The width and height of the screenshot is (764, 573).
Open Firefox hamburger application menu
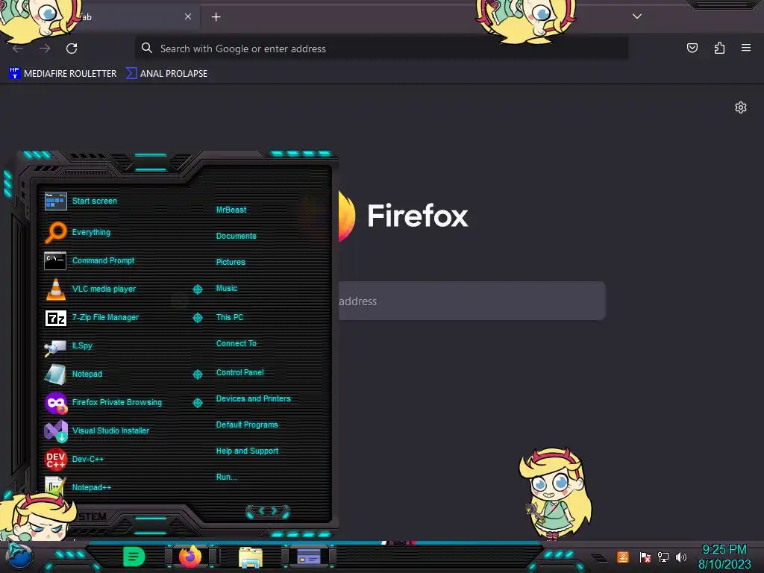[746, 48]
